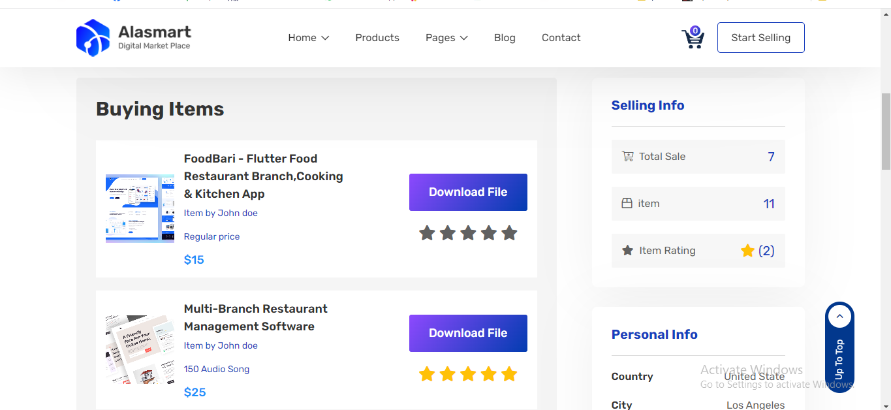This screenshot has height=410, width=891.
Task: Click the gray Item Rating star icon
Action: coord(627,251)
